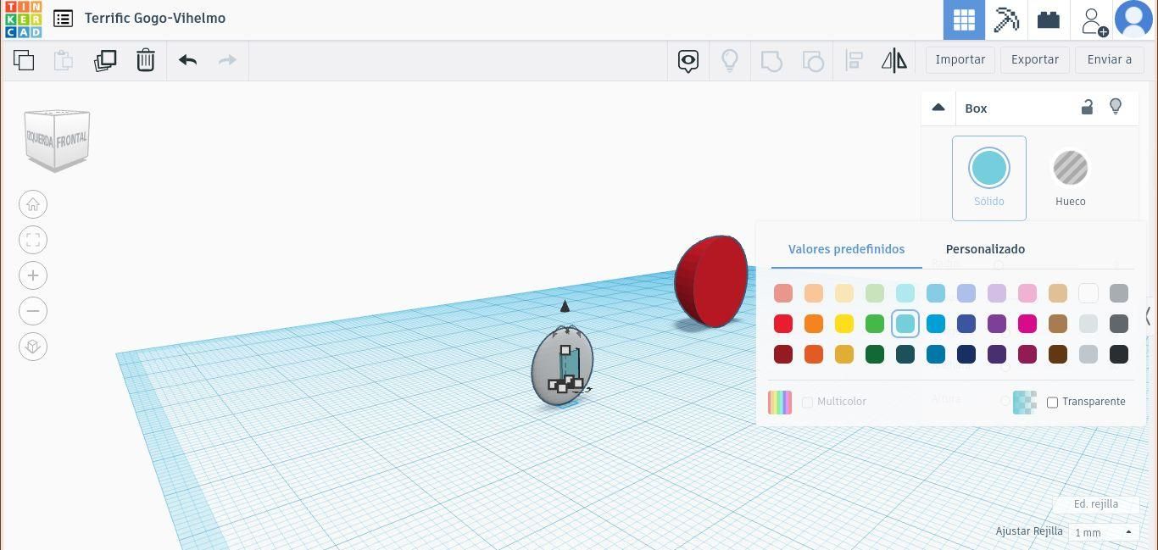Screen dimensions: 1158x550
Task: Pick the purple color swatch in middle row
Action: point(997,324)
